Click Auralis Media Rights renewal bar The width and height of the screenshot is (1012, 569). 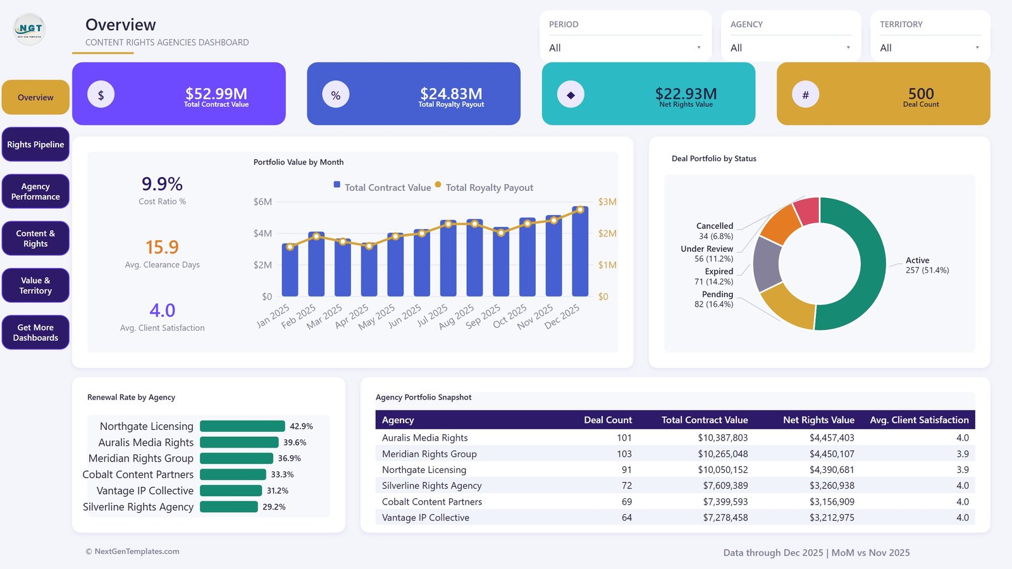(239, 443)
